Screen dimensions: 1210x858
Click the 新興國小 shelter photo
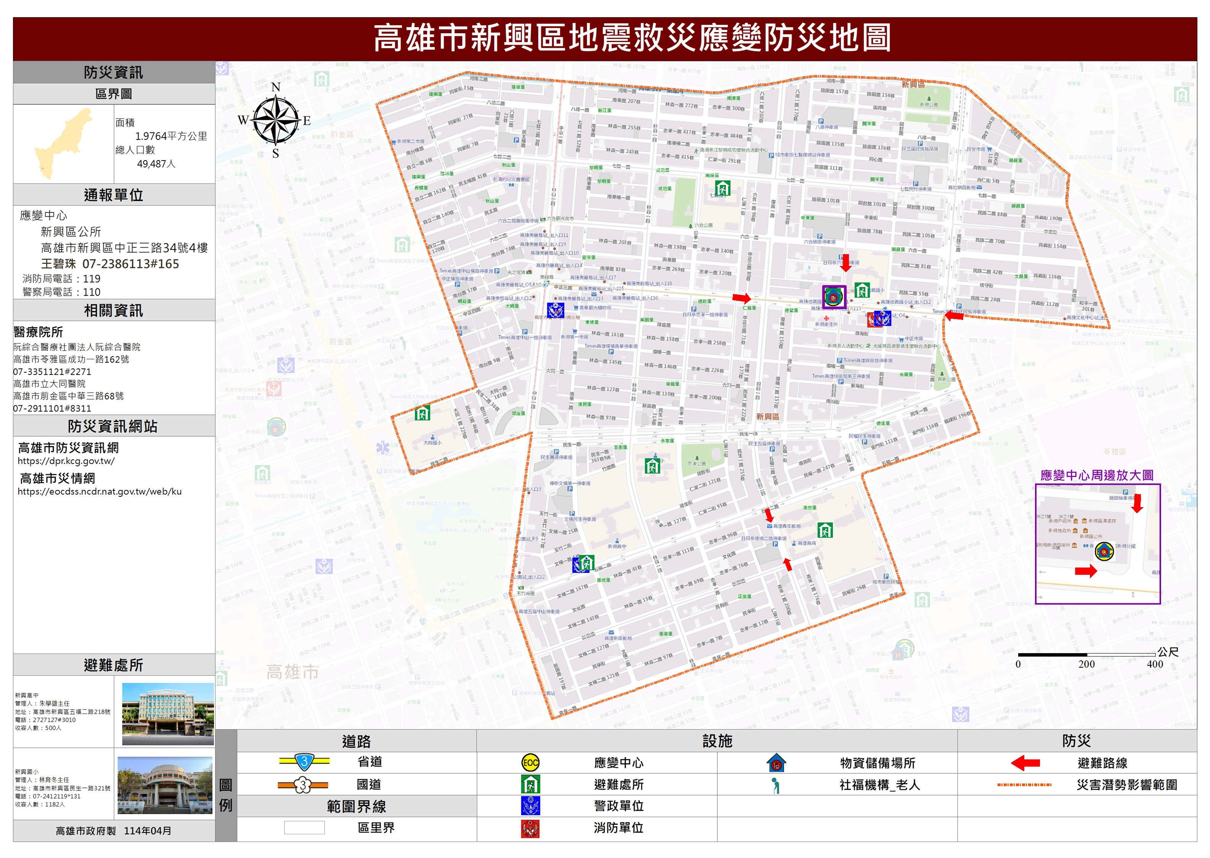pos(165,784)
